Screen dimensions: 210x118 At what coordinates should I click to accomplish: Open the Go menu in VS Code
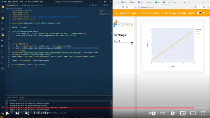26,2
